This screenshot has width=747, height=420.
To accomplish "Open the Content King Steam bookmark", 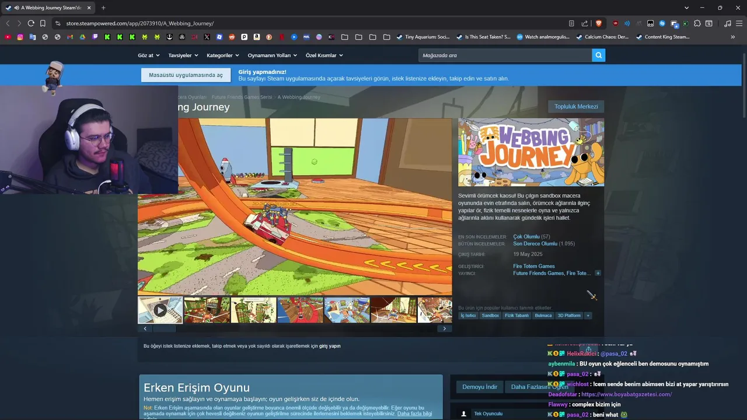I will coord(663,37).
